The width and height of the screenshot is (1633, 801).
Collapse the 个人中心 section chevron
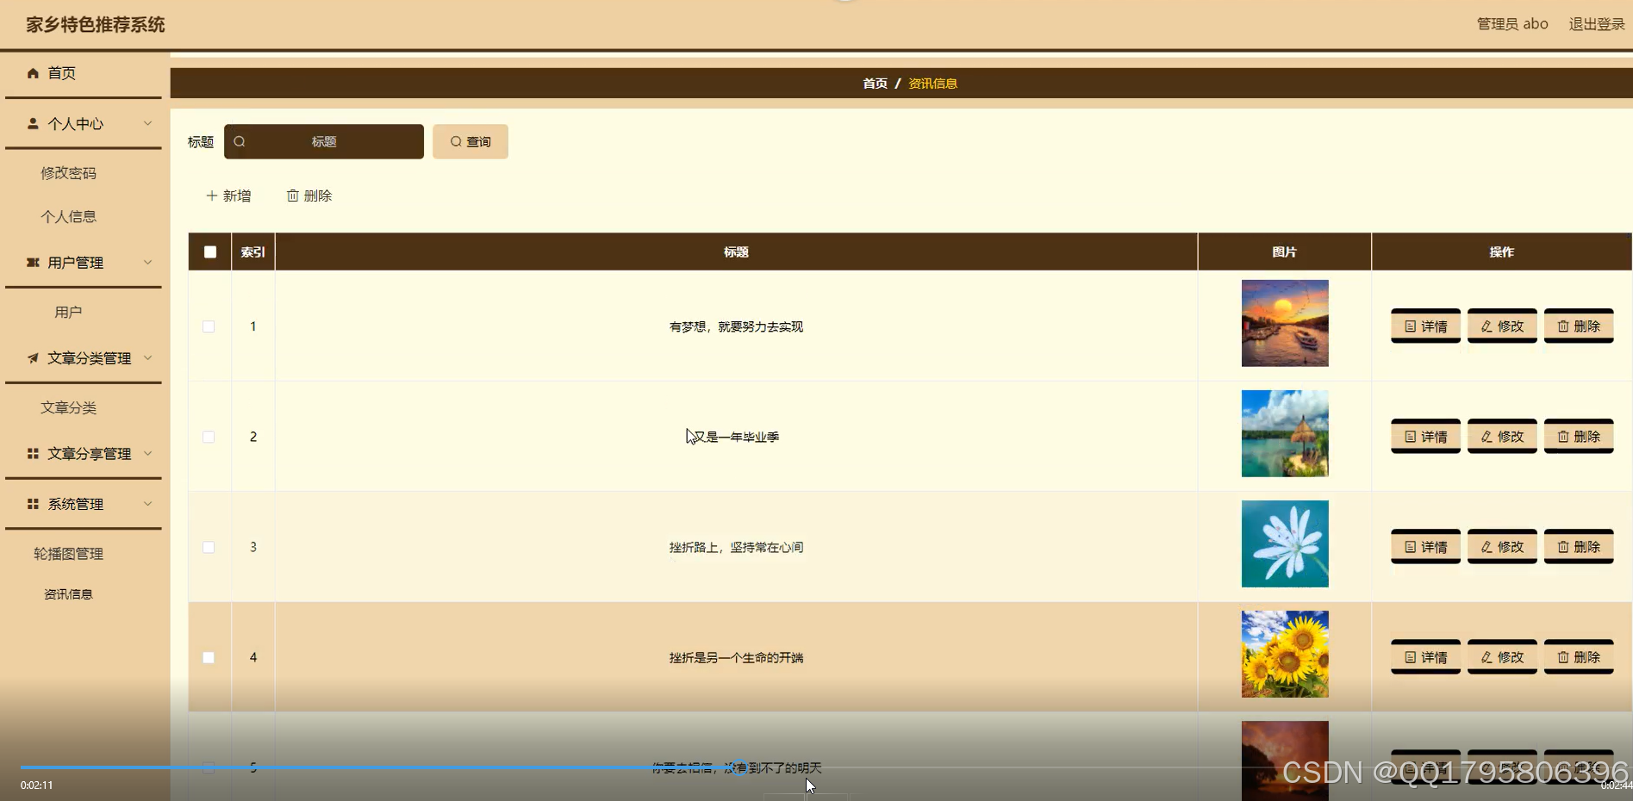click(x=147, y=123)
